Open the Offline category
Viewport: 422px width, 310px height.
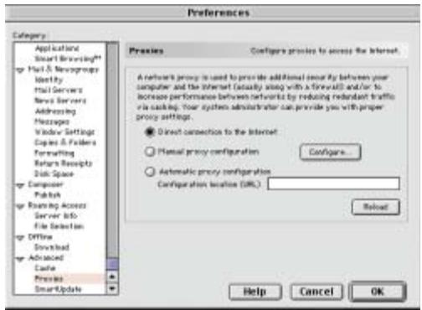point(40,237)
